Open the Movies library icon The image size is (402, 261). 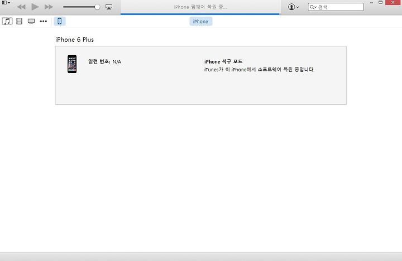coord(19,21)
